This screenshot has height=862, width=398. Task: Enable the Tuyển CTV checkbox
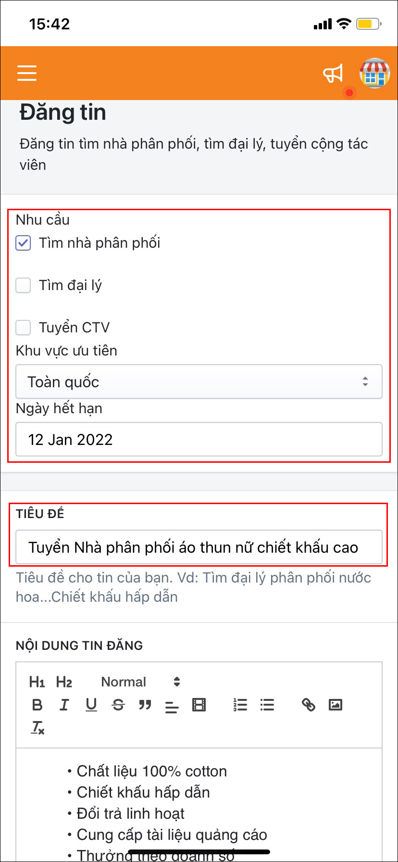pyautogui.click(x=23, y=328)
